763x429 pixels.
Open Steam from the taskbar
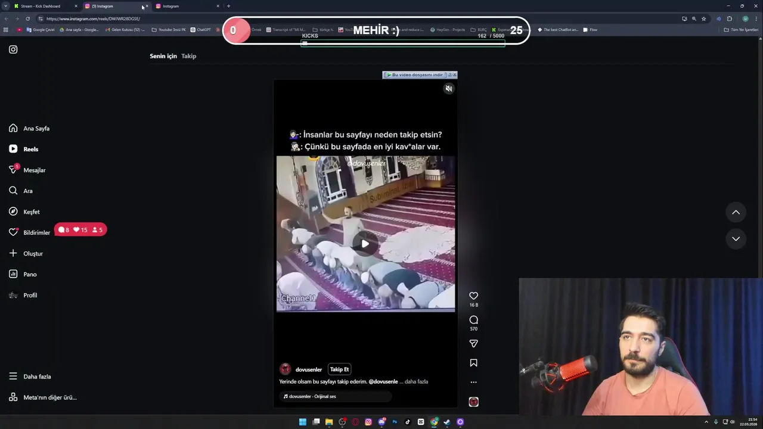447,422
